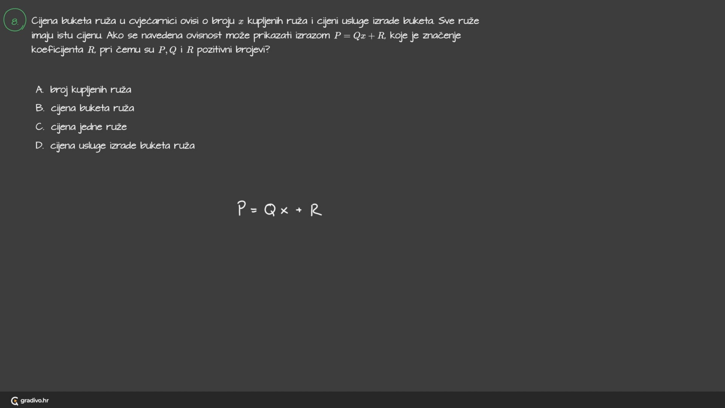Click the letter C option label

click(40, 127)
